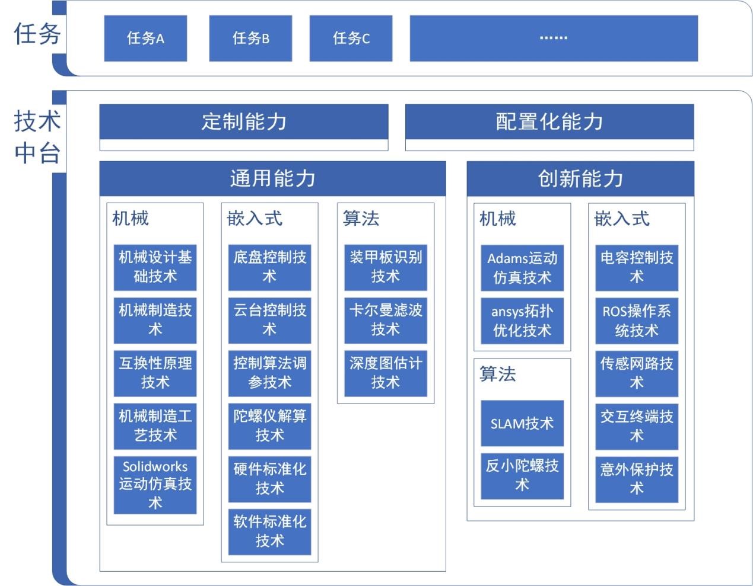The image size is (753, 586).
Task: Select the 陀螺仪解算技术 block
Action: (x=269, y=426)
